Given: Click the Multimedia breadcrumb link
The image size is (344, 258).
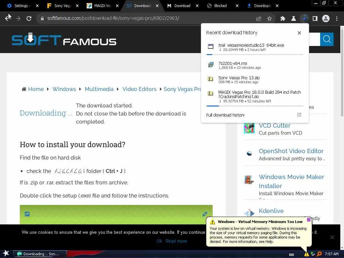Looking at the screenshot, I should click(x=99, y=89).
